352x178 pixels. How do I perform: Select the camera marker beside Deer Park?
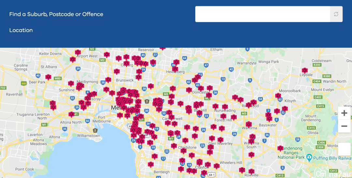48,77
